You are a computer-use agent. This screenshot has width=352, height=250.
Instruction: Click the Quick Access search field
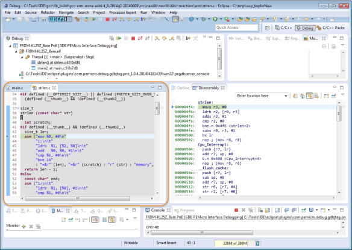(237, 27)
